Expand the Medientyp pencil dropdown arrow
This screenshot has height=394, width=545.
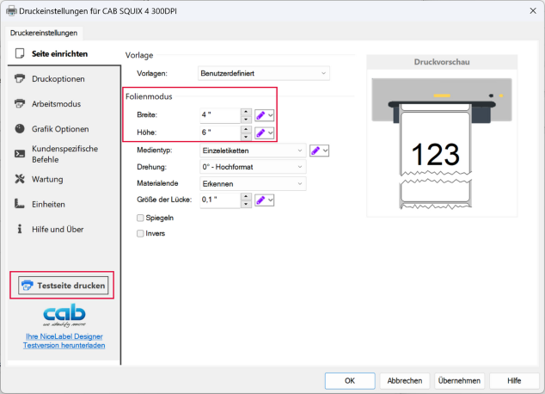click(x=325, y=151)
